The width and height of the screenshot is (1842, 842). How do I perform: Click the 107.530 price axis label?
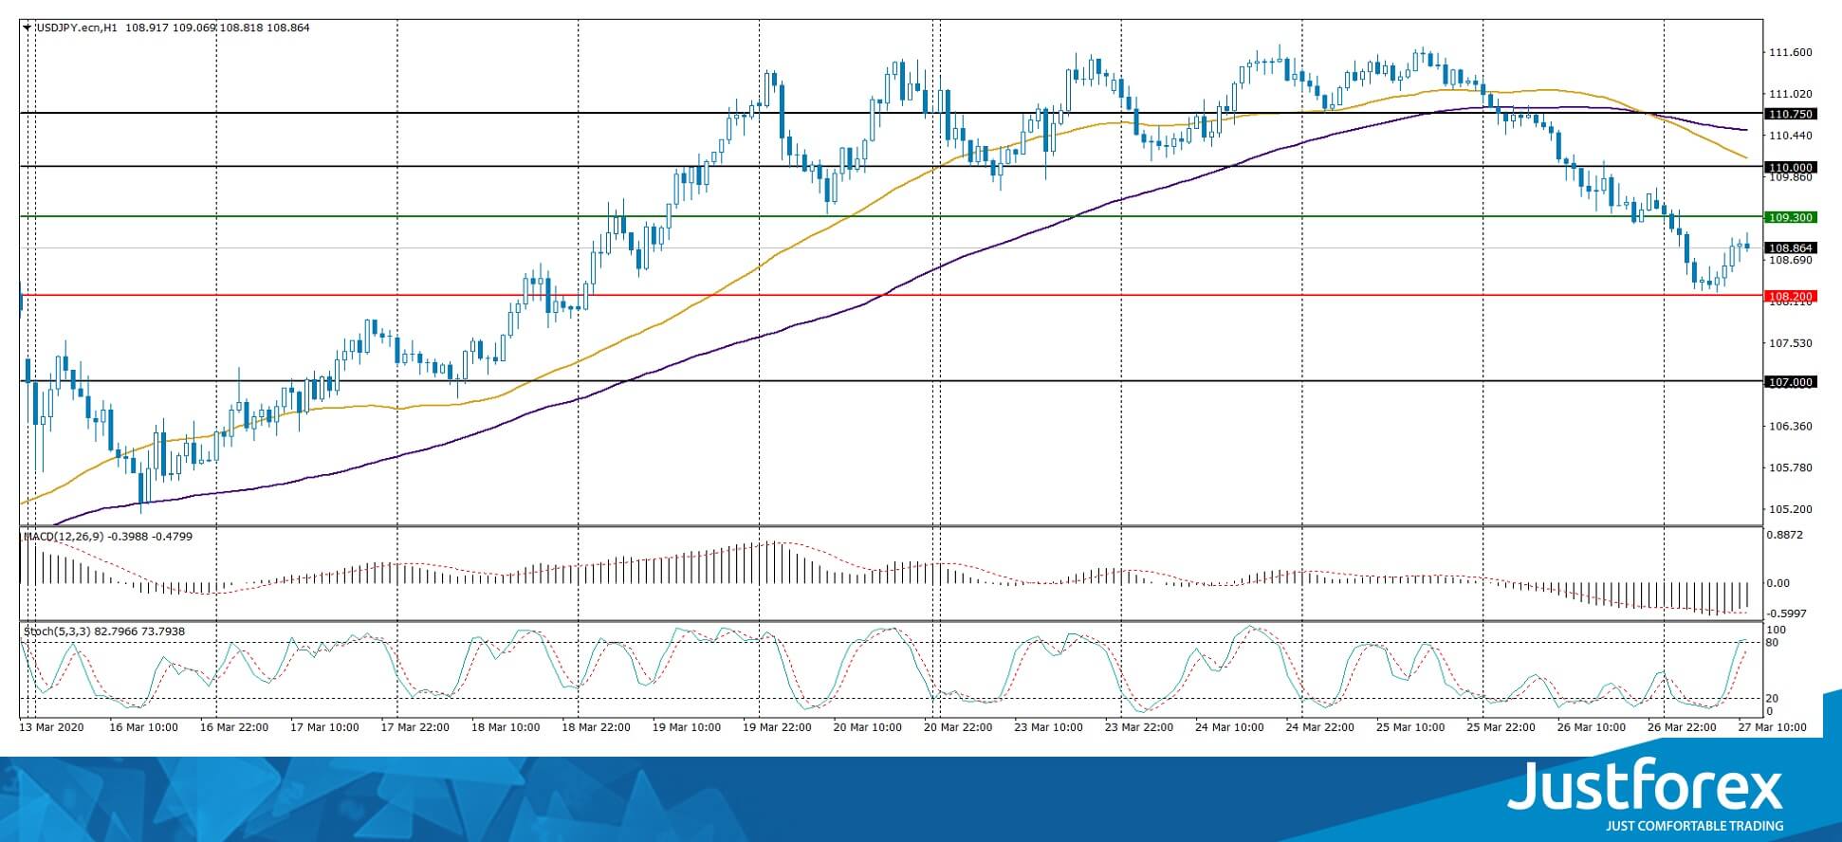pyautogui.click(x=1791, y=342)
